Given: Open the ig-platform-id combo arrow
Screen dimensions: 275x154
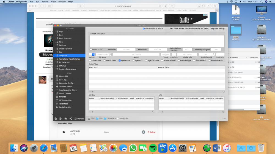Looking at the screenshot, I should (x=214, y=54).
